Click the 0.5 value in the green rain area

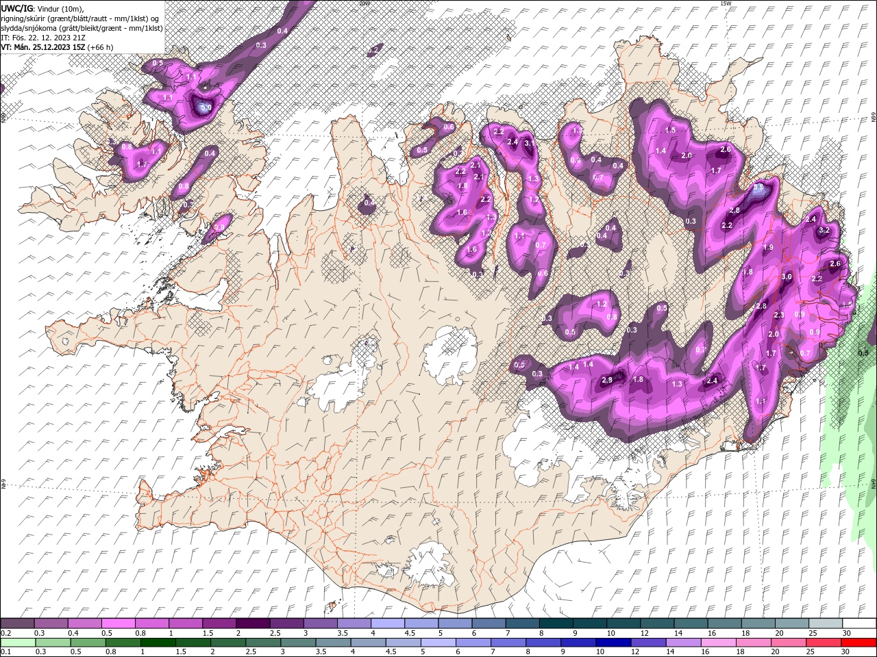tap(863, 353)
